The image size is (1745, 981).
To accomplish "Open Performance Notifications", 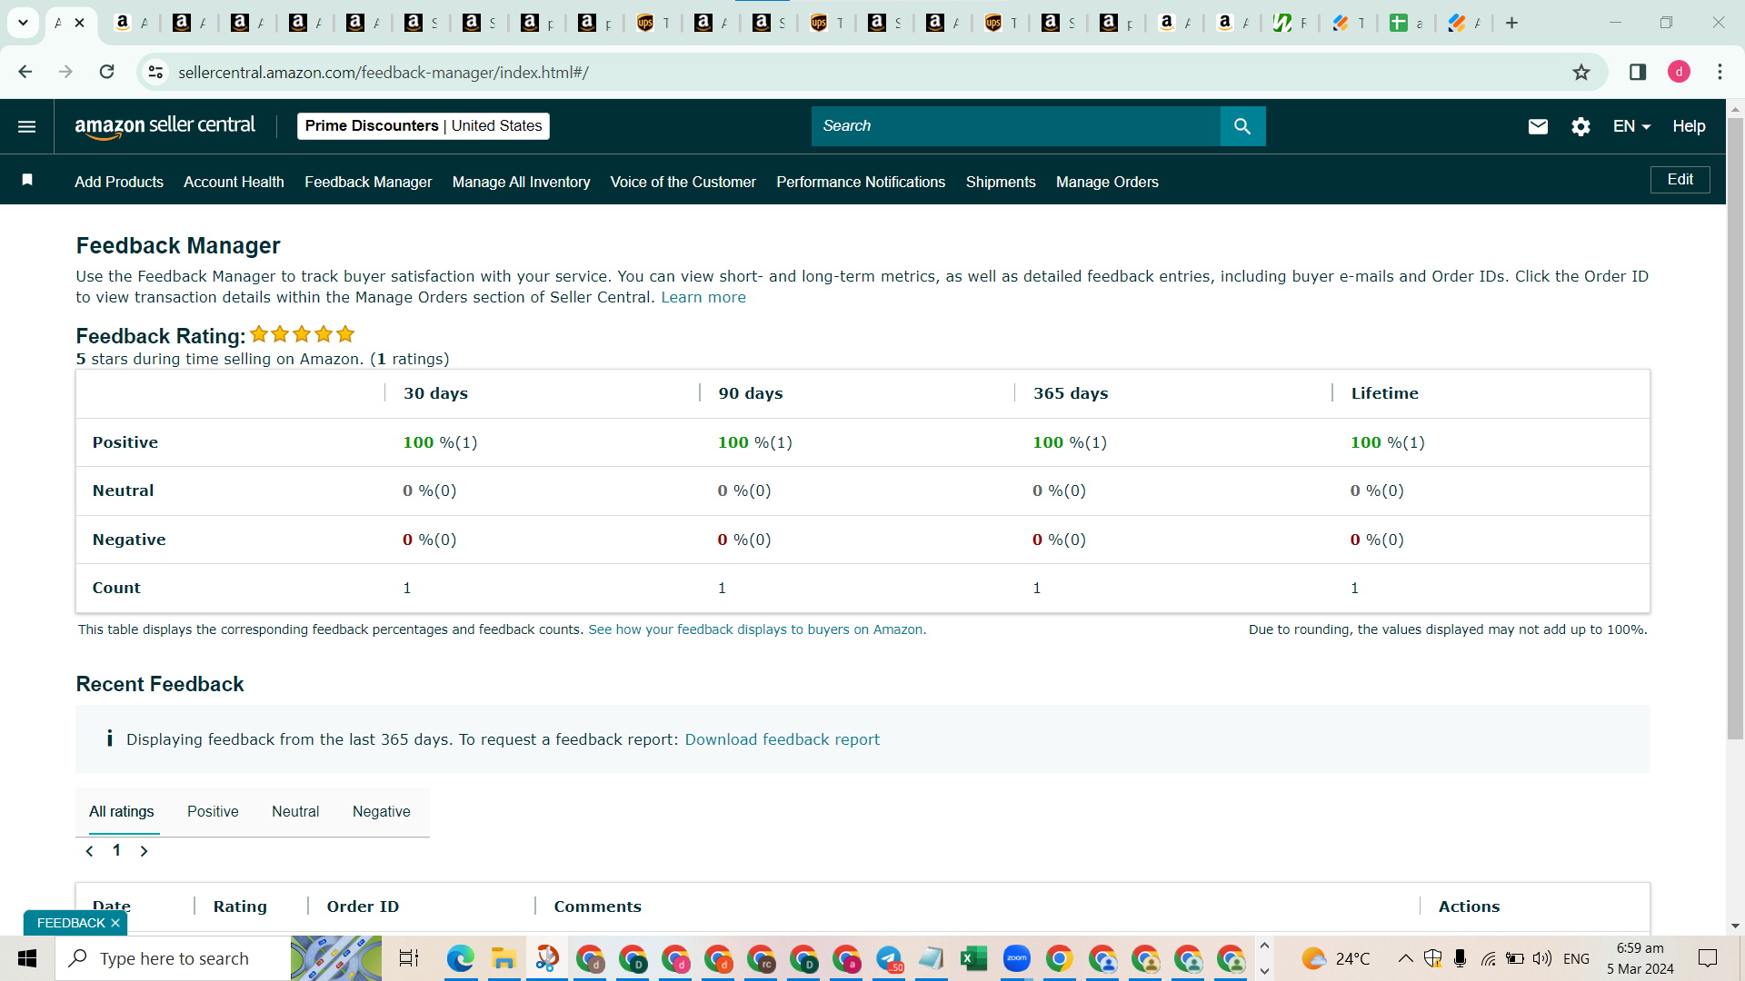I will tap(861, 182).
